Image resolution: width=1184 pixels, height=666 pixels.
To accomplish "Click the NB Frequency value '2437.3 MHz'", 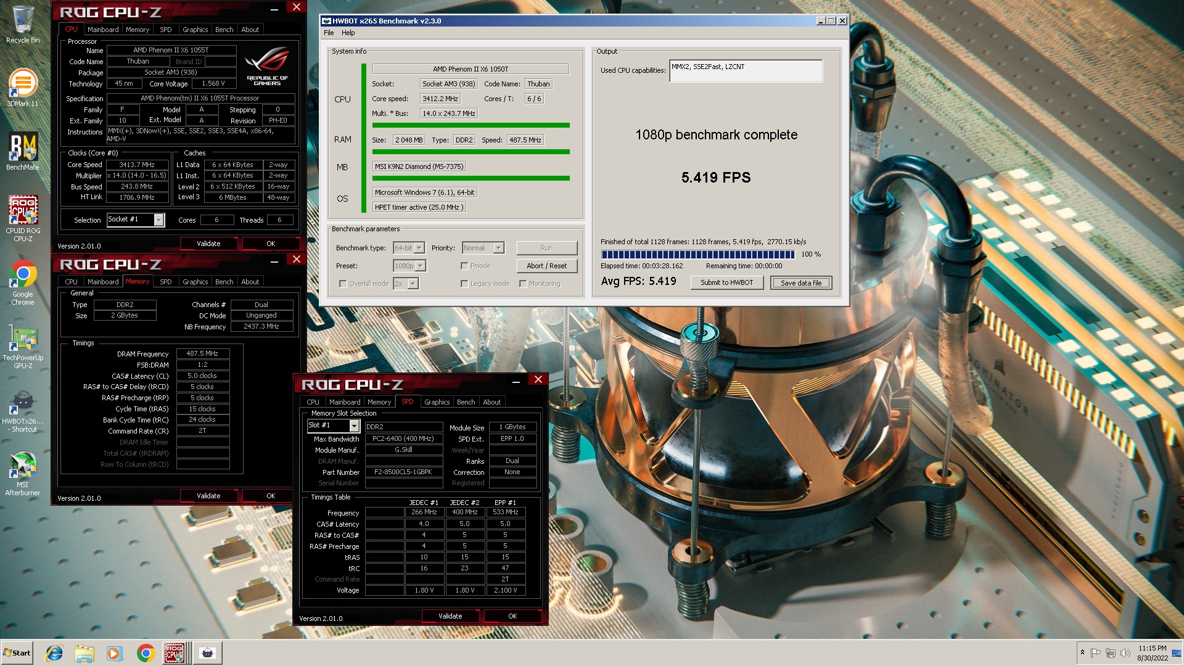I will [x=261, y=327].
